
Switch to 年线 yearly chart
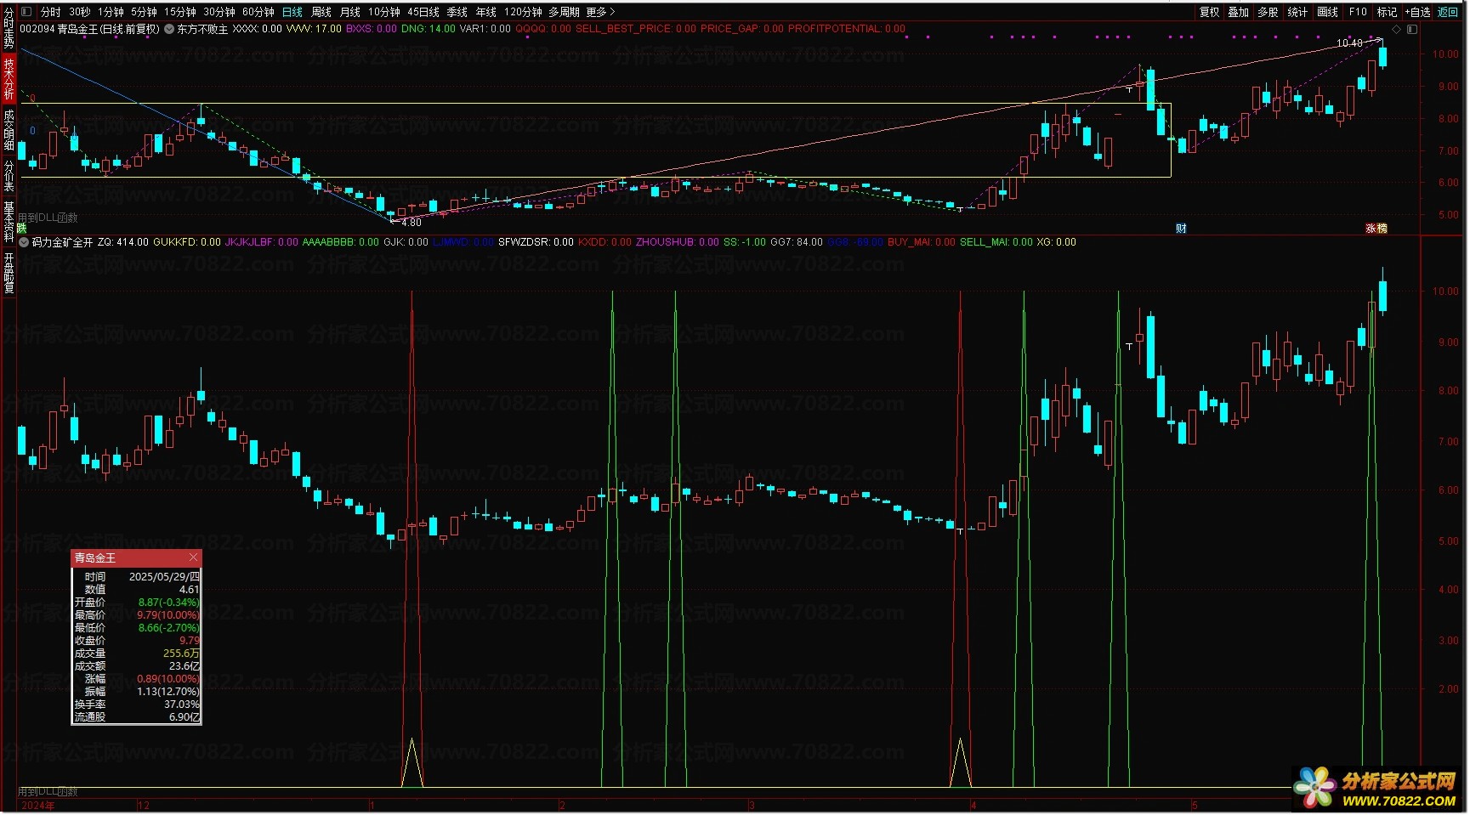pos(486,12)
